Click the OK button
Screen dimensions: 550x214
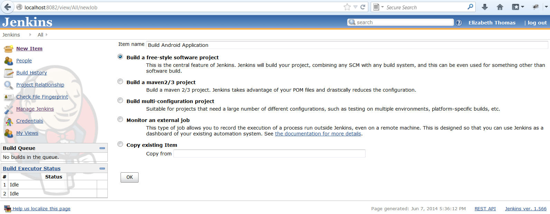pos(130,177)
